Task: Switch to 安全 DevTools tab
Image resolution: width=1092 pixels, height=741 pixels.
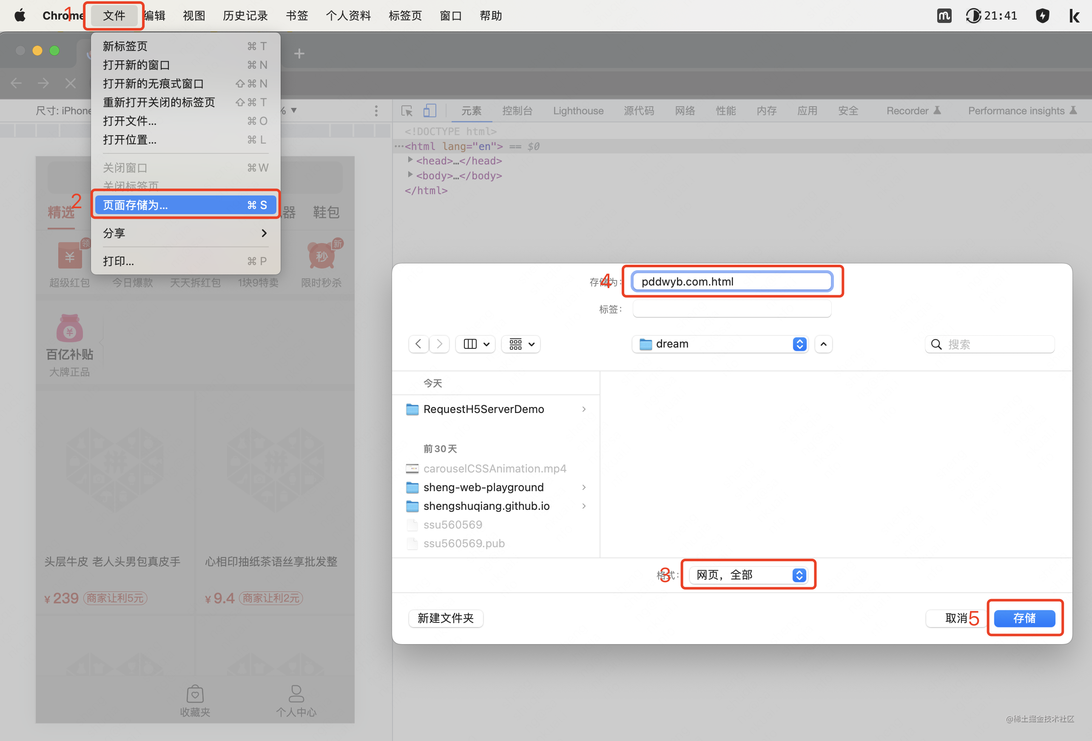Action: (x=848, y=111)
